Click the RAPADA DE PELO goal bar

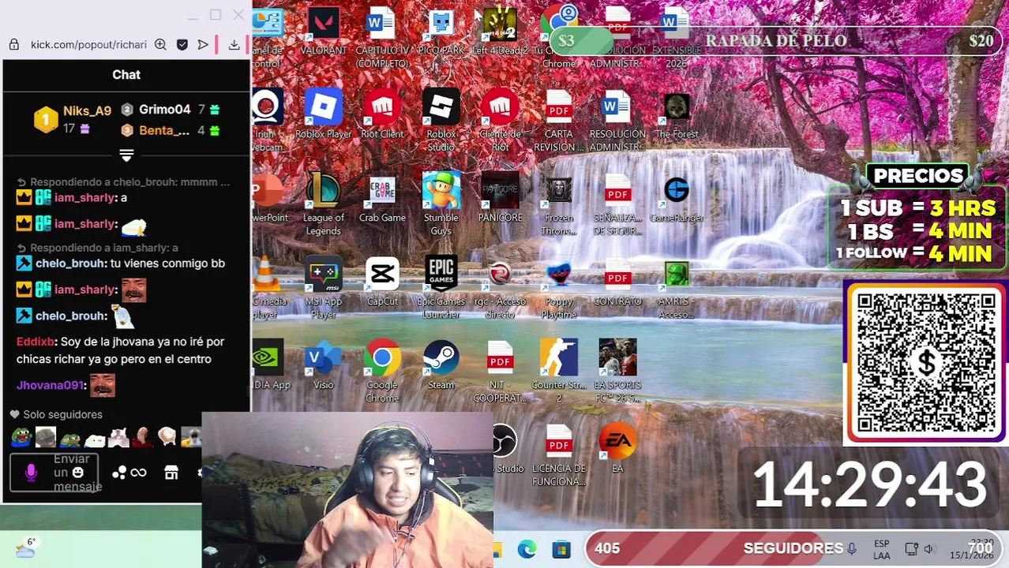coord(775,41)
